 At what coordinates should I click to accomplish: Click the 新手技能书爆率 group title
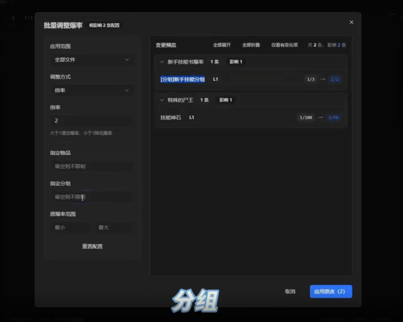(x=185, y=62)
